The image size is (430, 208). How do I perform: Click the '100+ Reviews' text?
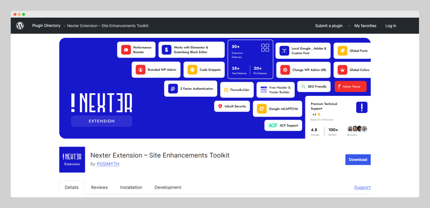click(x=333, y=132)
